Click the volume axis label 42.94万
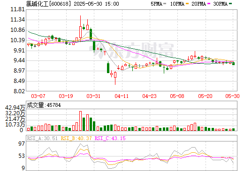Image resolution: width=244 pixels, height=171 pixels. [15, 108]
